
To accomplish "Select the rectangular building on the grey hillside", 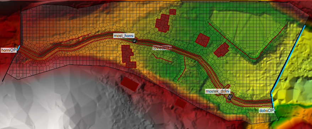I will tap(130, 84).
